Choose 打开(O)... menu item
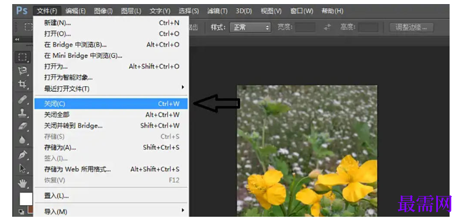463x222 pixels. click(111, 34)
